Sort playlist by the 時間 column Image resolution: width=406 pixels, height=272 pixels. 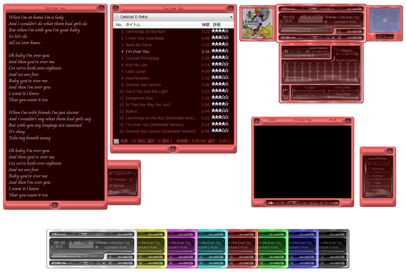point(205,25)
